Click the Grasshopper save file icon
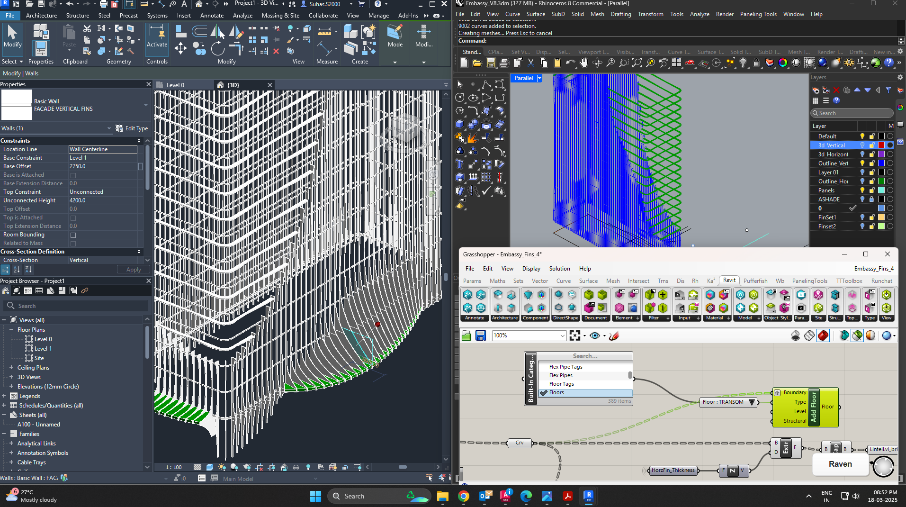This screenshot has height=507, width=906. pyautogui.click(x=480, y=336)
